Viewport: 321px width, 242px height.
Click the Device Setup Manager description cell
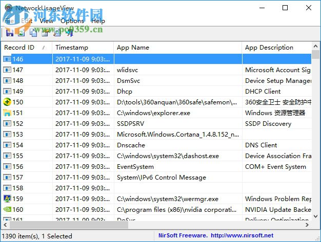click(x=277, y=81)
